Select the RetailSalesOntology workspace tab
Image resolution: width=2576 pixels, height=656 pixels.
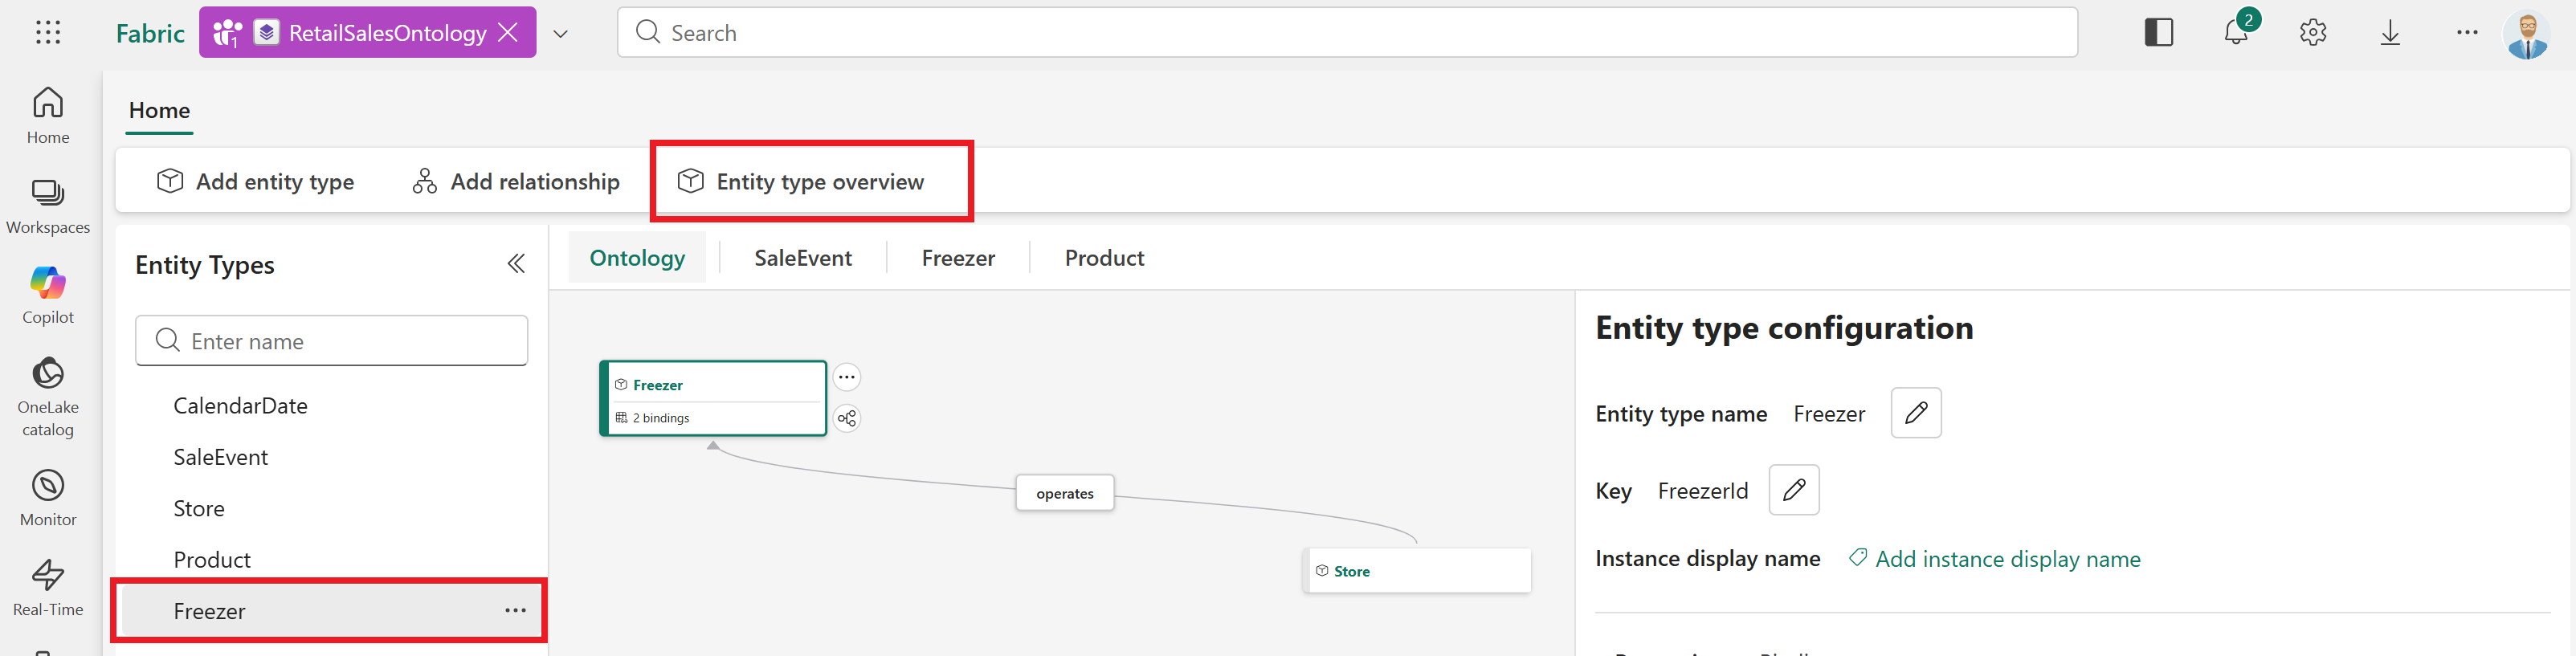click(366, 32)
